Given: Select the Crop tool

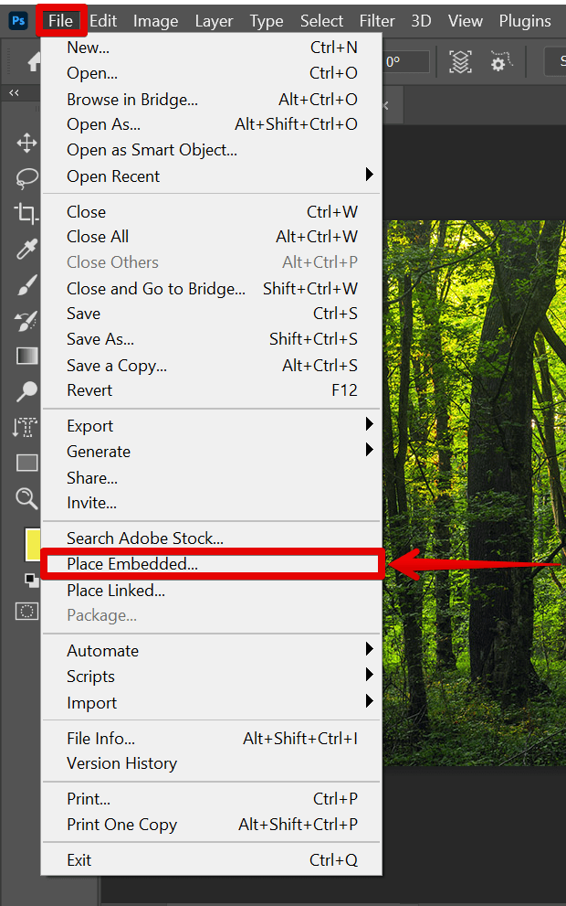Looking at the screenshot, I should click(x=26, y=213).
